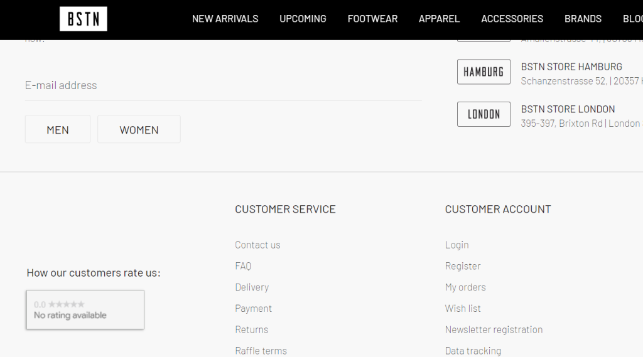Go to the Brands menu
The height and width of the screenshot is (357, 643).
point(583,19)
